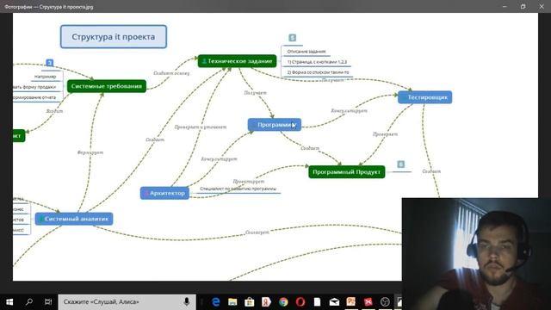Viewport: 551px width, 310px height.
Task: Click '2) Форма со списком' note line
Action: tap(318, 72)
